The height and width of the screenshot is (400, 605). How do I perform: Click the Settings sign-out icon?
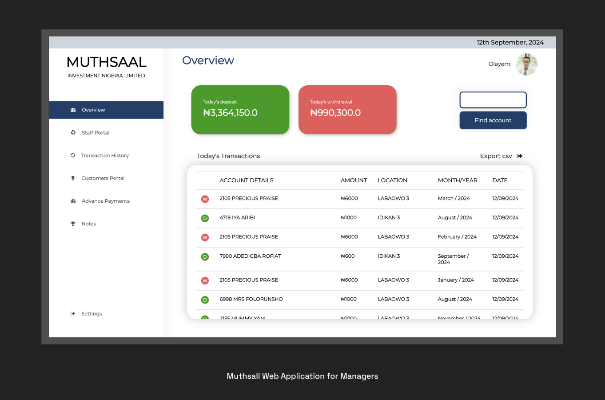[73, 314]
